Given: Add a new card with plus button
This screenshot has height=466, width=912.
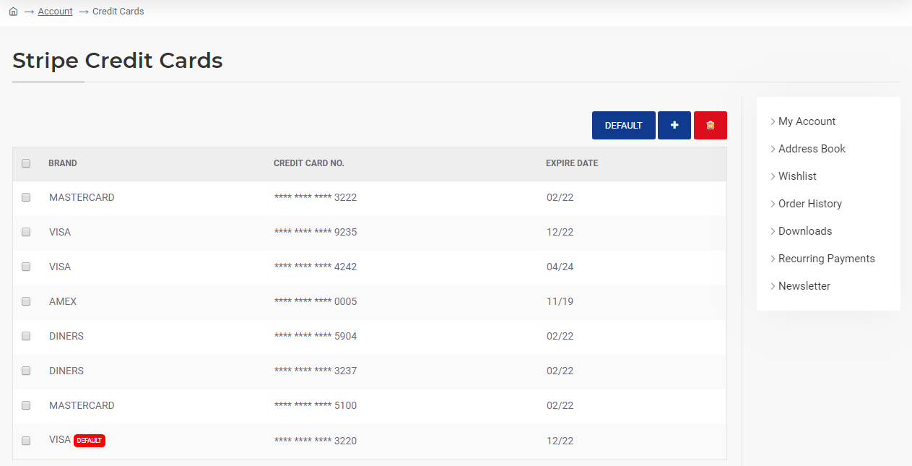Looking at the screenshot, I should tap(674, 125).
